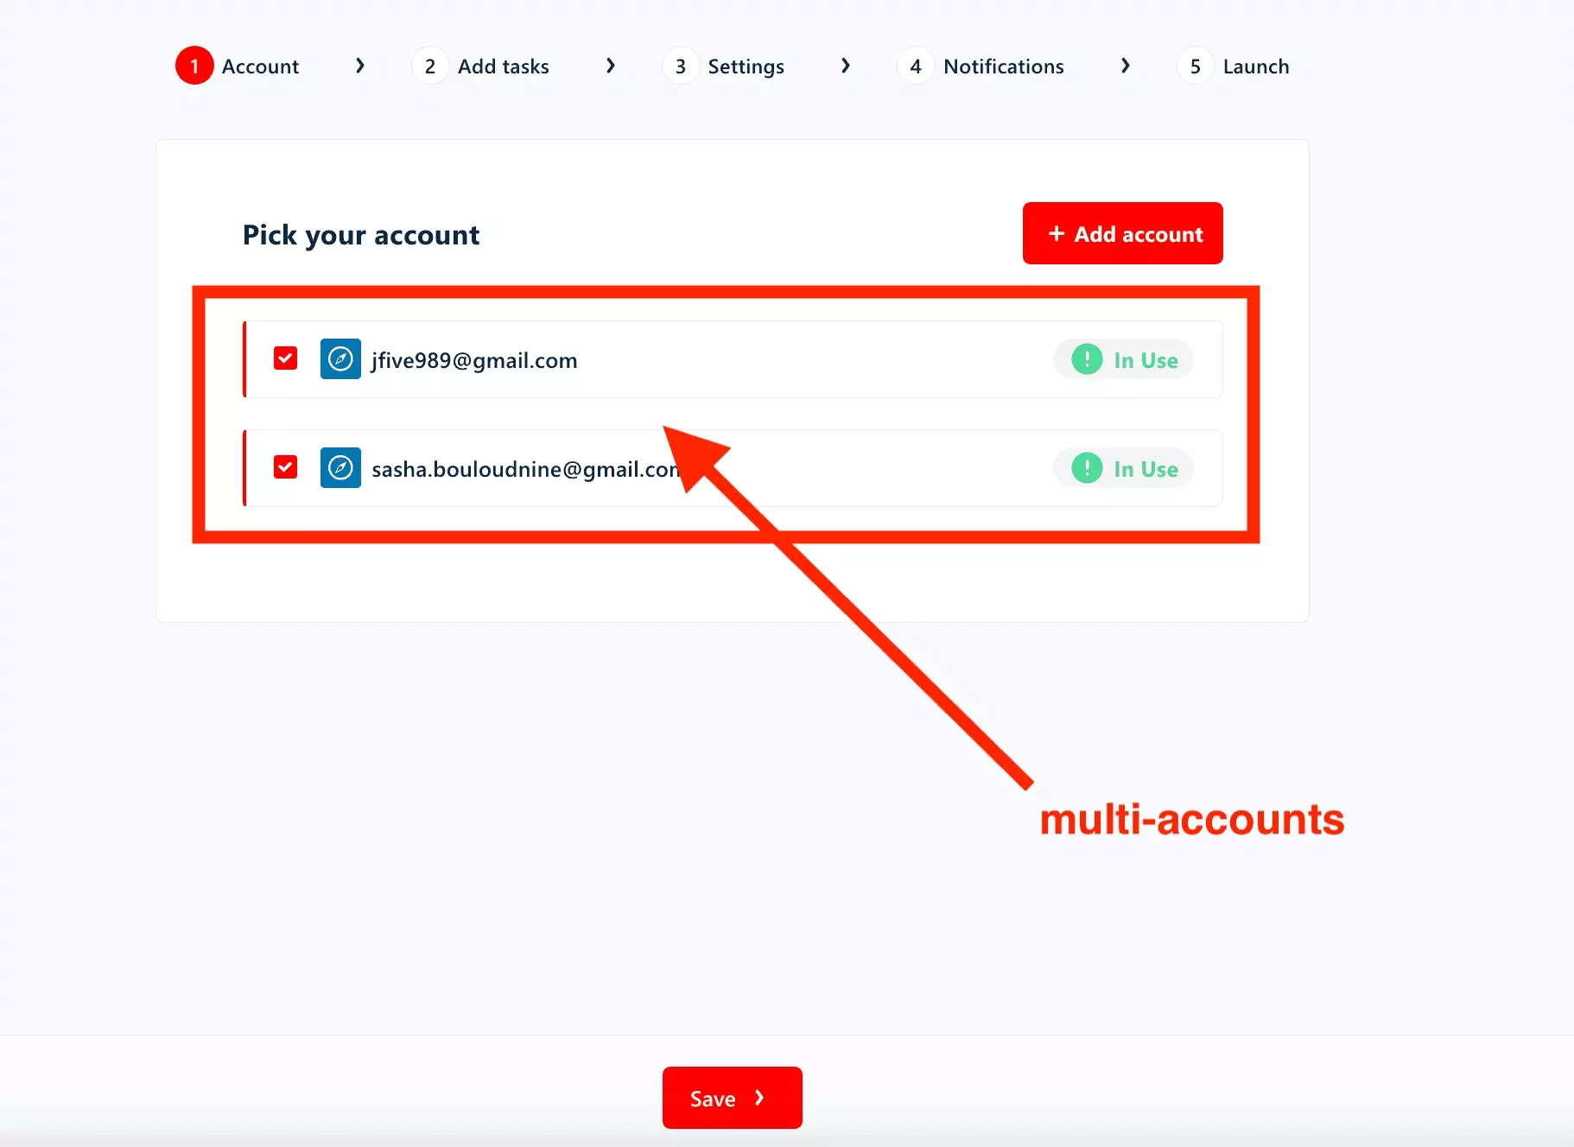
Task: Click the chevron between Settings and Notifications
Action: (847, 66)
